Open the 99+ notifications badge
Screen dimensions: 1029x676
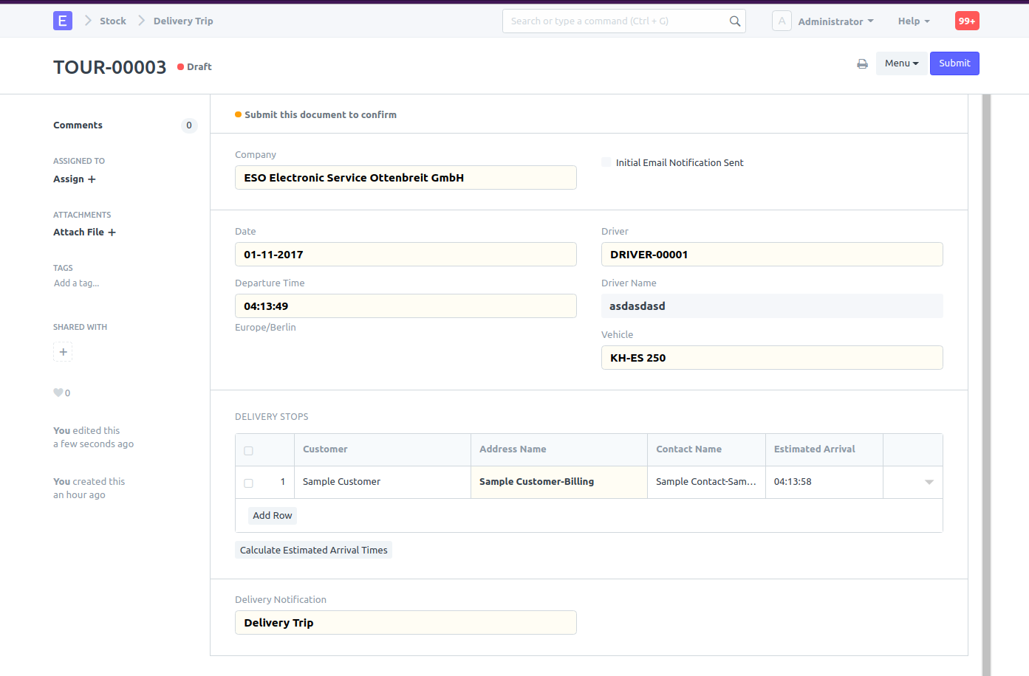point(966,21)
